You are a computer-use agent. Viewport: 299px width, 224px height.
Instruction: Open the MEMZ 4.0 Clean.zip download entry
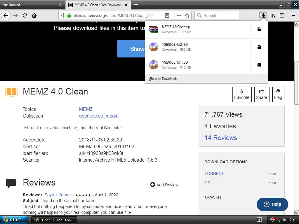coord(197,29)
